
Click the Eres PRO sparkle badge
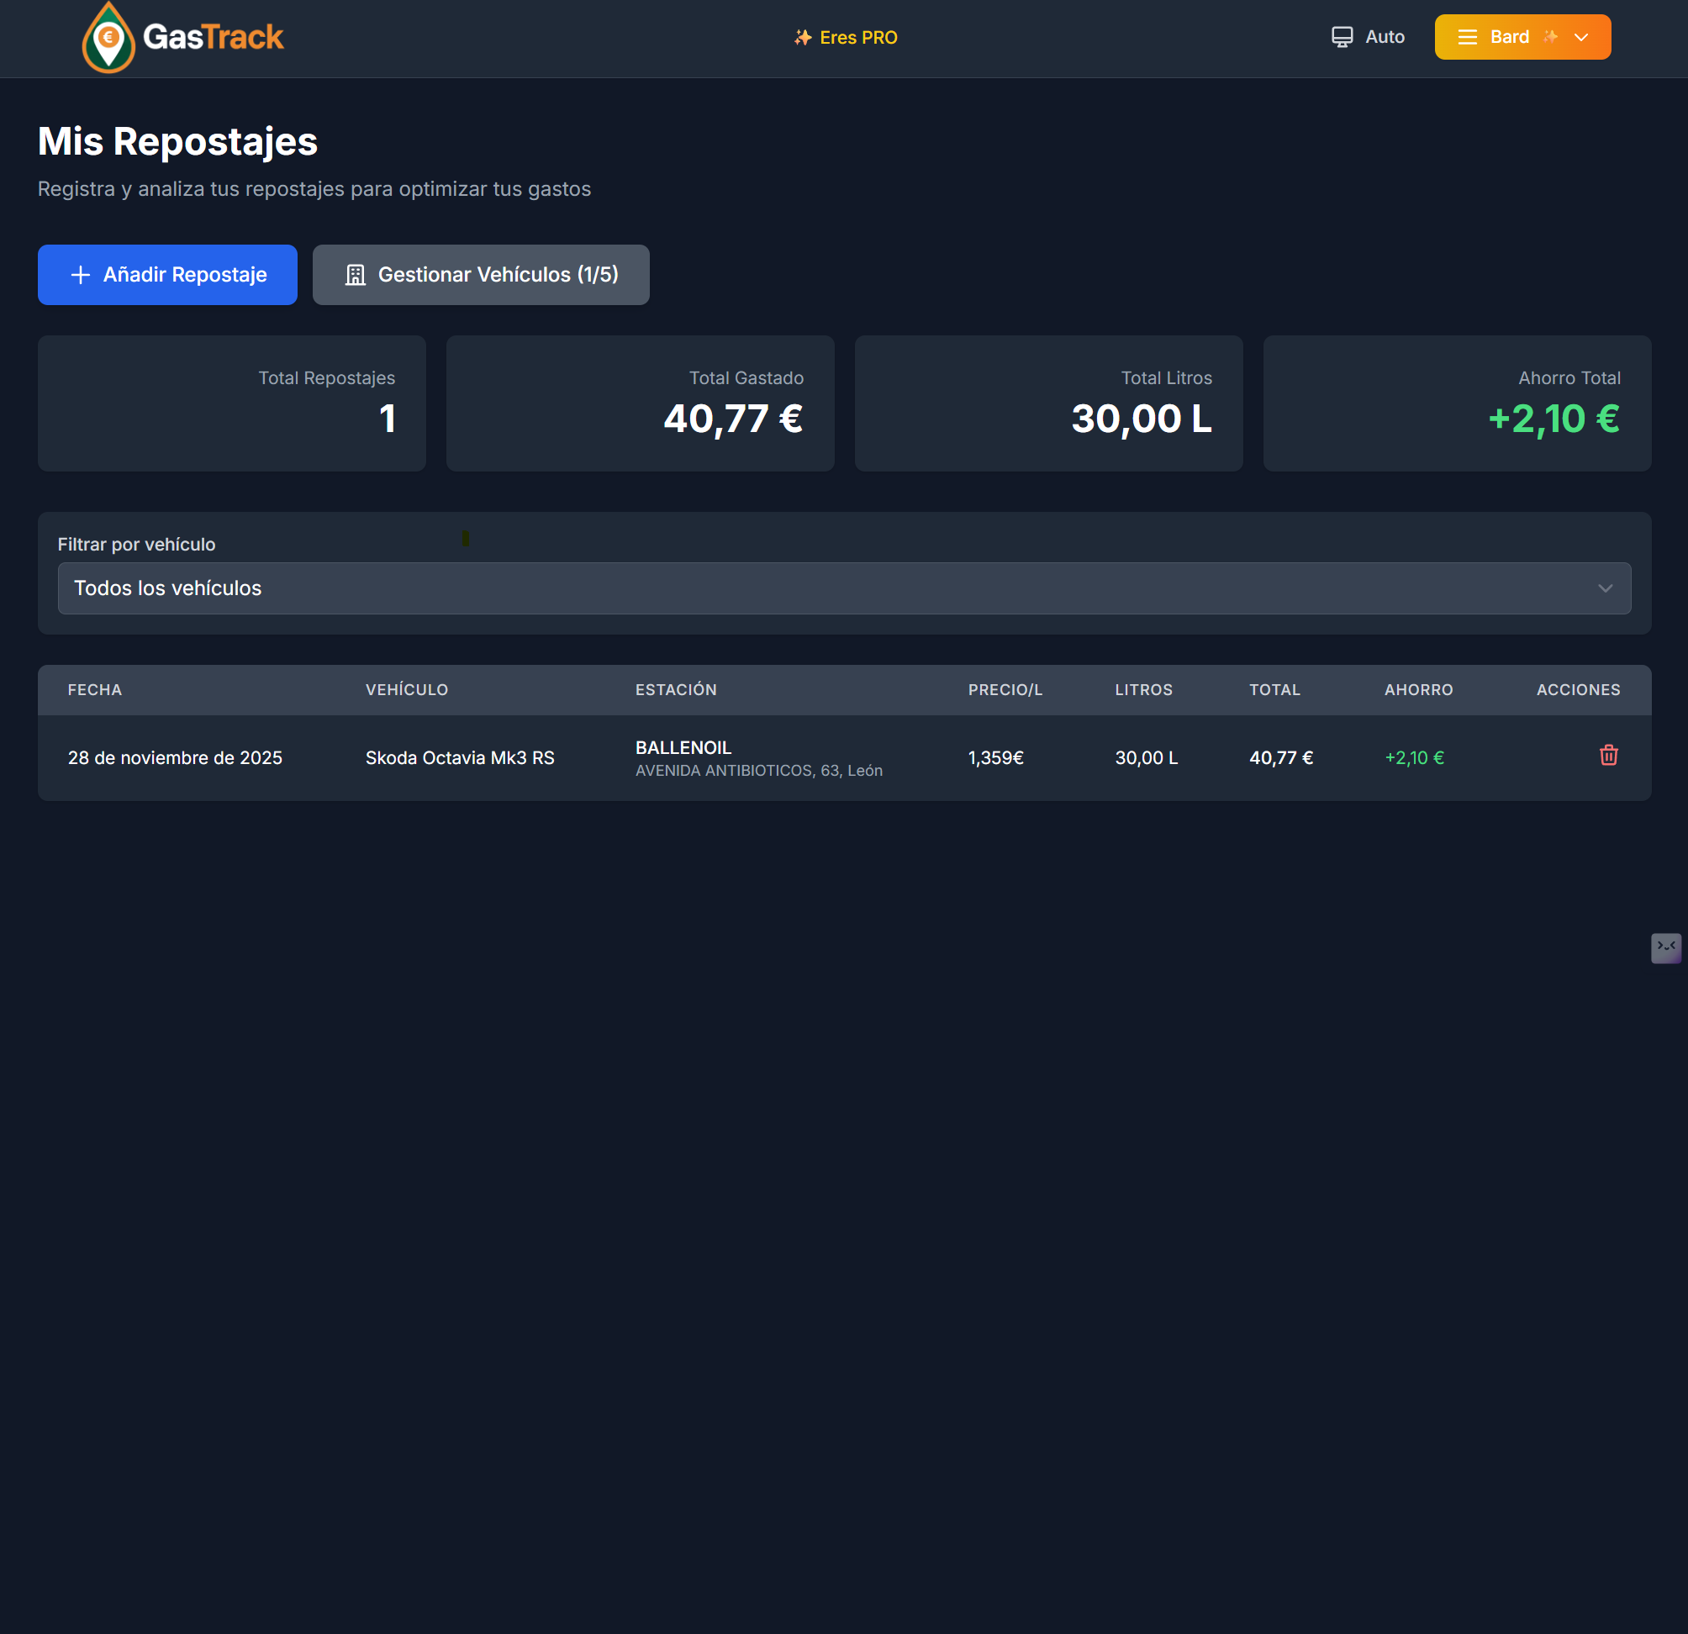pyautogui.click(x=846, y=37)
